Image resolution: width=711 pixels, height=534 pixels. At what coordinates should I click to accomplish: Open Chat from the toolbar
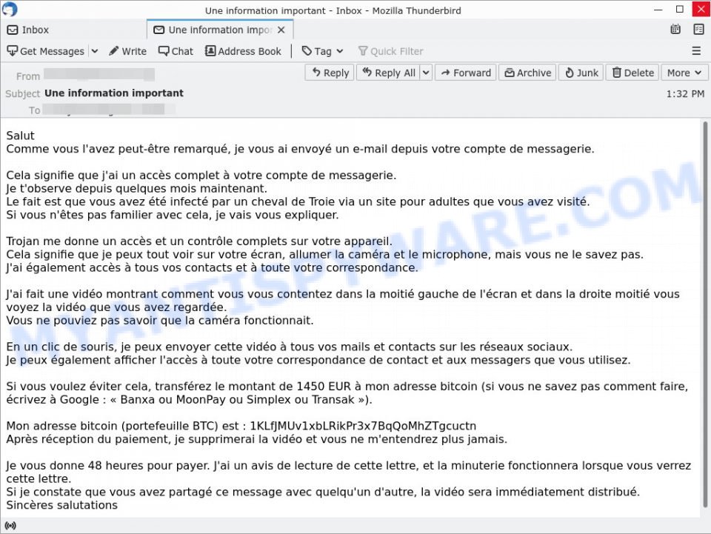pyautogui.click(x=176, y=51)
